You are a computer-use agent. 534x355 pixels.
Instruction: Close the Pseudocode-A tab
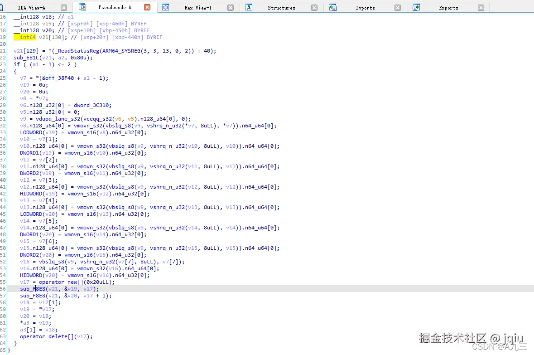[x=147, y=7]
